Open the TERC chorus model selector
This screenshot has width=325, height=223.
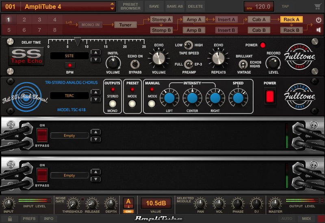coord(69,96)
